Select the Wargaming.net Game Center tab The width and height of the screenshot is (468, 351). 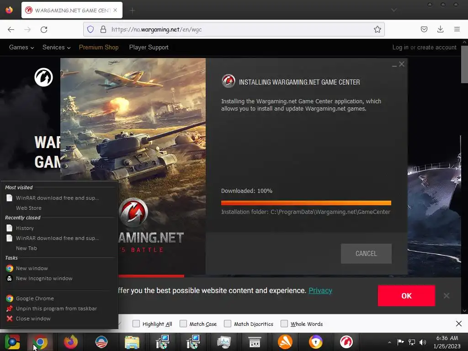click(72, 10)
